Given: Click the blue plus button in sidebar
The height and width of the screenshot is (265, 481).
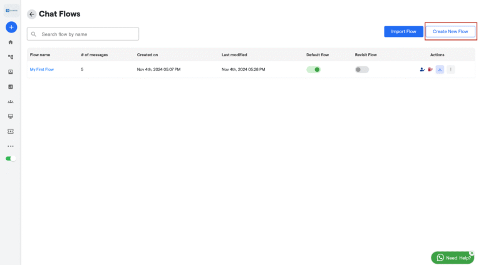Looking at the screenshot, I should click(11, 27).
